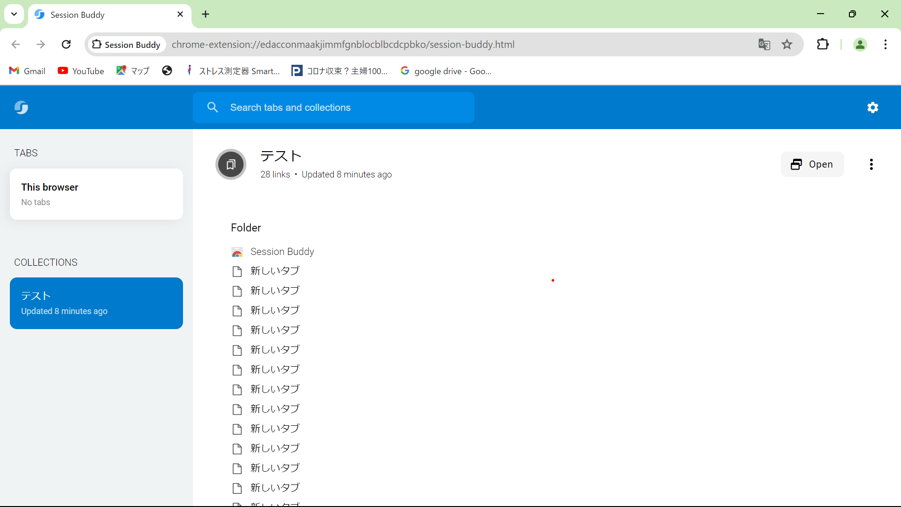This screenshot has height=507, width=901.
Task: Open google drive bookmark
Action: (x=446, y=71)
